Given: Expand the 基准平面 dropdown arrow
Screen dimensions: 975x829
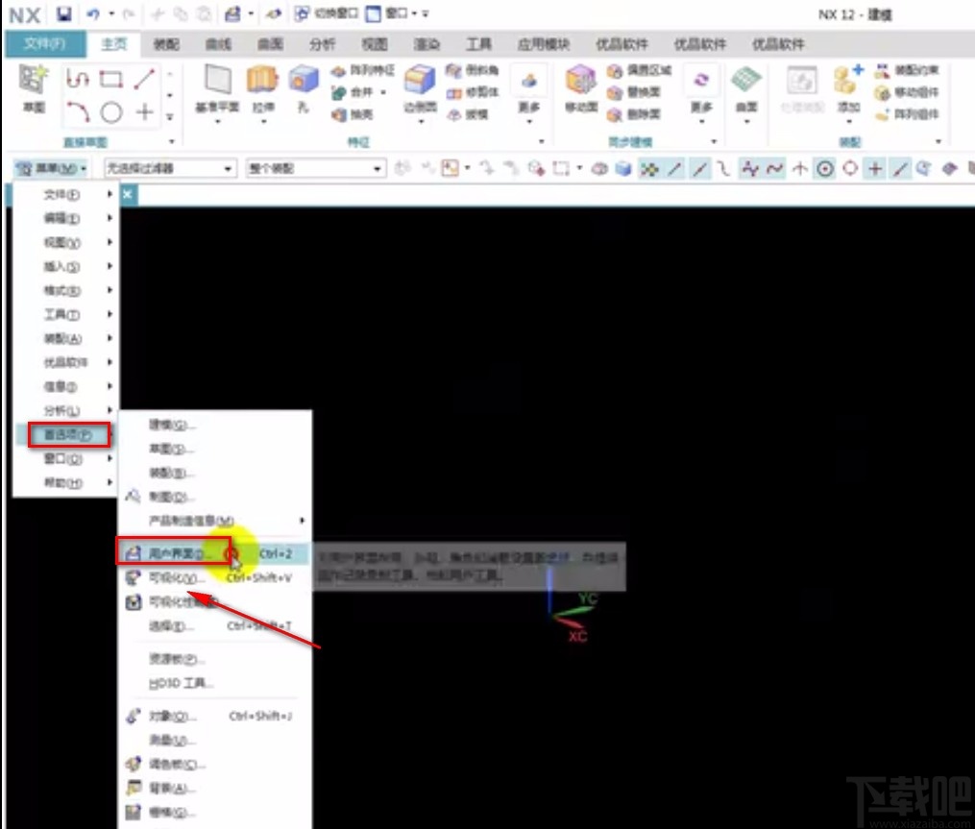Looking at the screenshot, I should point(218,121).
